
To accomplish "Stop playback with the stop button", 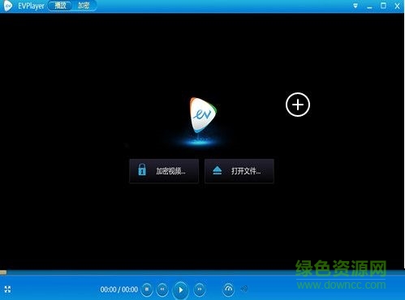I will tap(147, 289).
